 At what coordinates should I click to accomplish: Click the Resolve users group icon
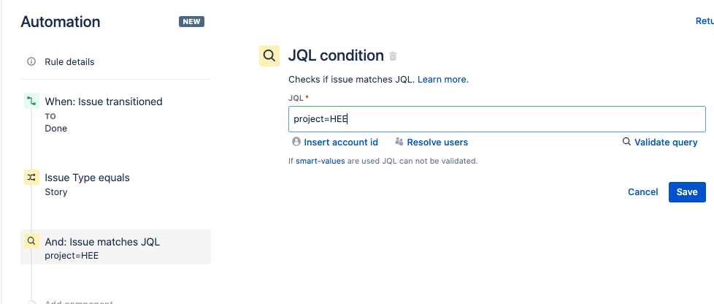(399, 142)
